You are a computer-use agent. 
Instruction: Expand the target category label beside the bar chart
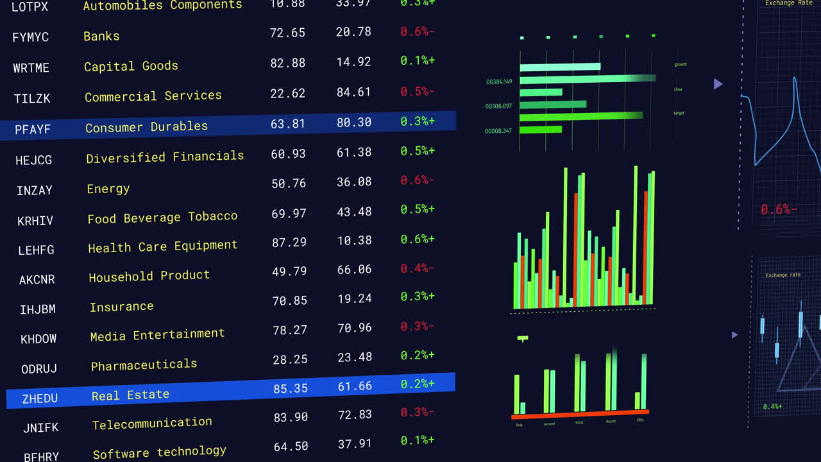(x=680, y=114)
